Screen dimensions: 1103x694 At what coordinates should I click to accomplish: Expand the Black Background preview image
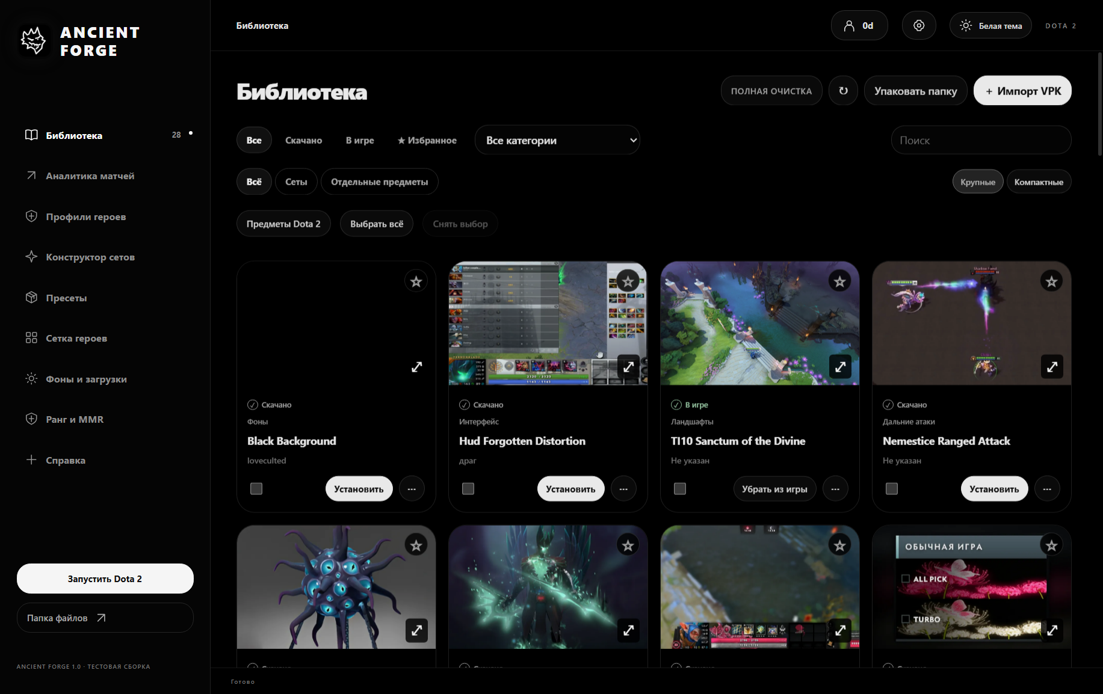416,367
